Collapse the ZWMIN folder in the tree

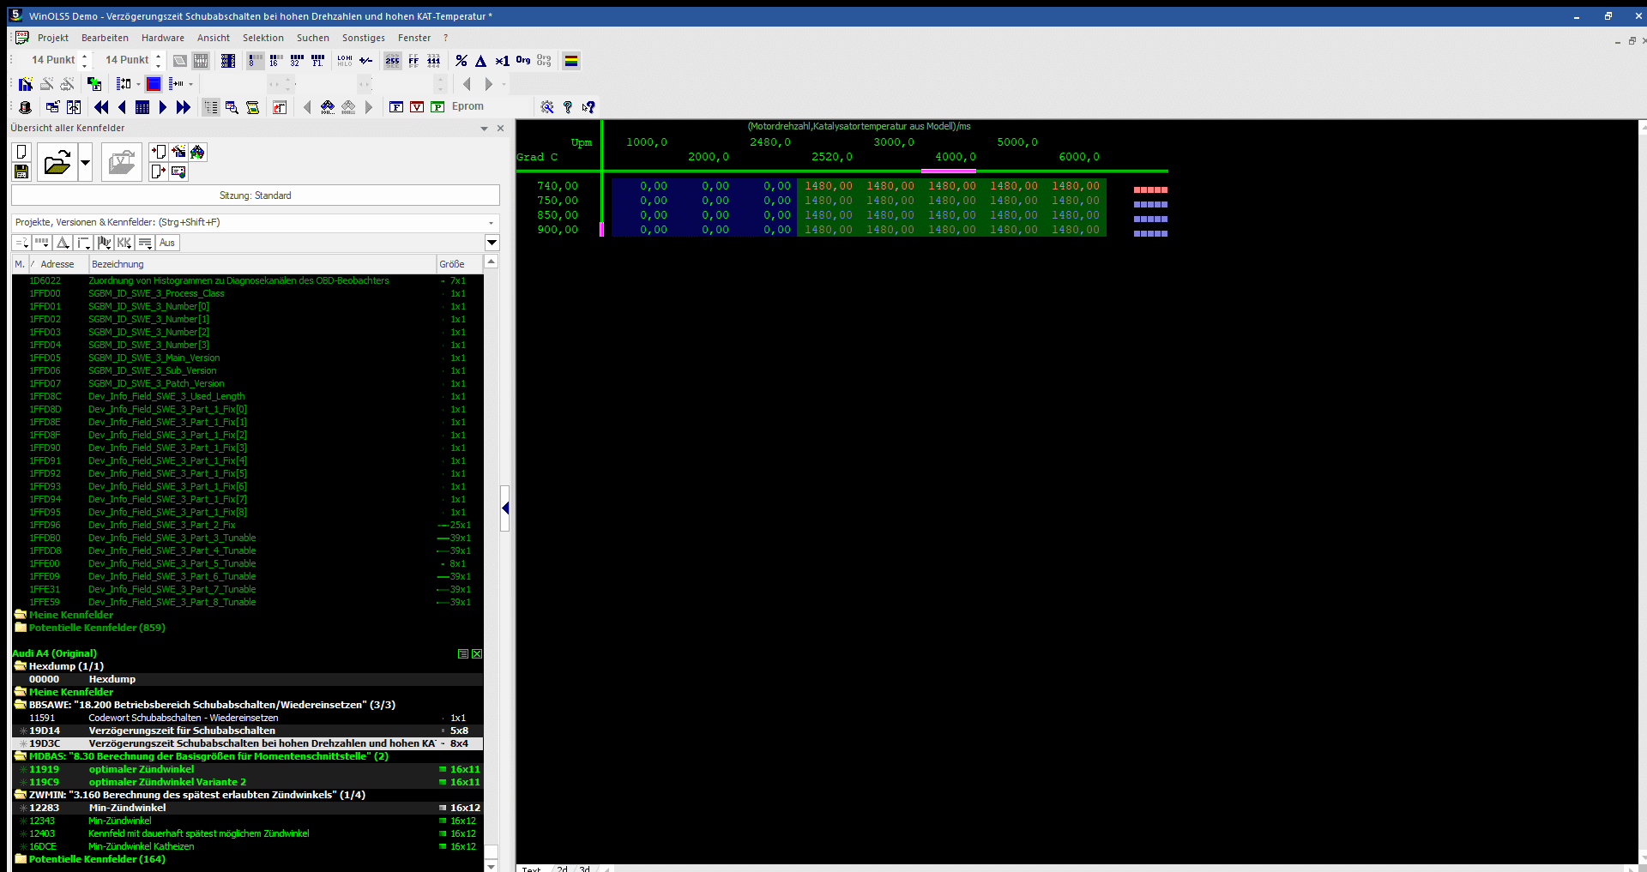(21, 795)
